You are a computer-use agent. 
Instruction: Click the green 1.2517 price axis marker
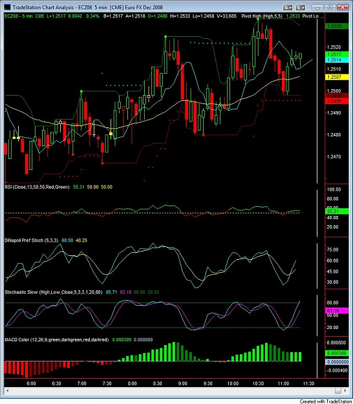(337, 54)
